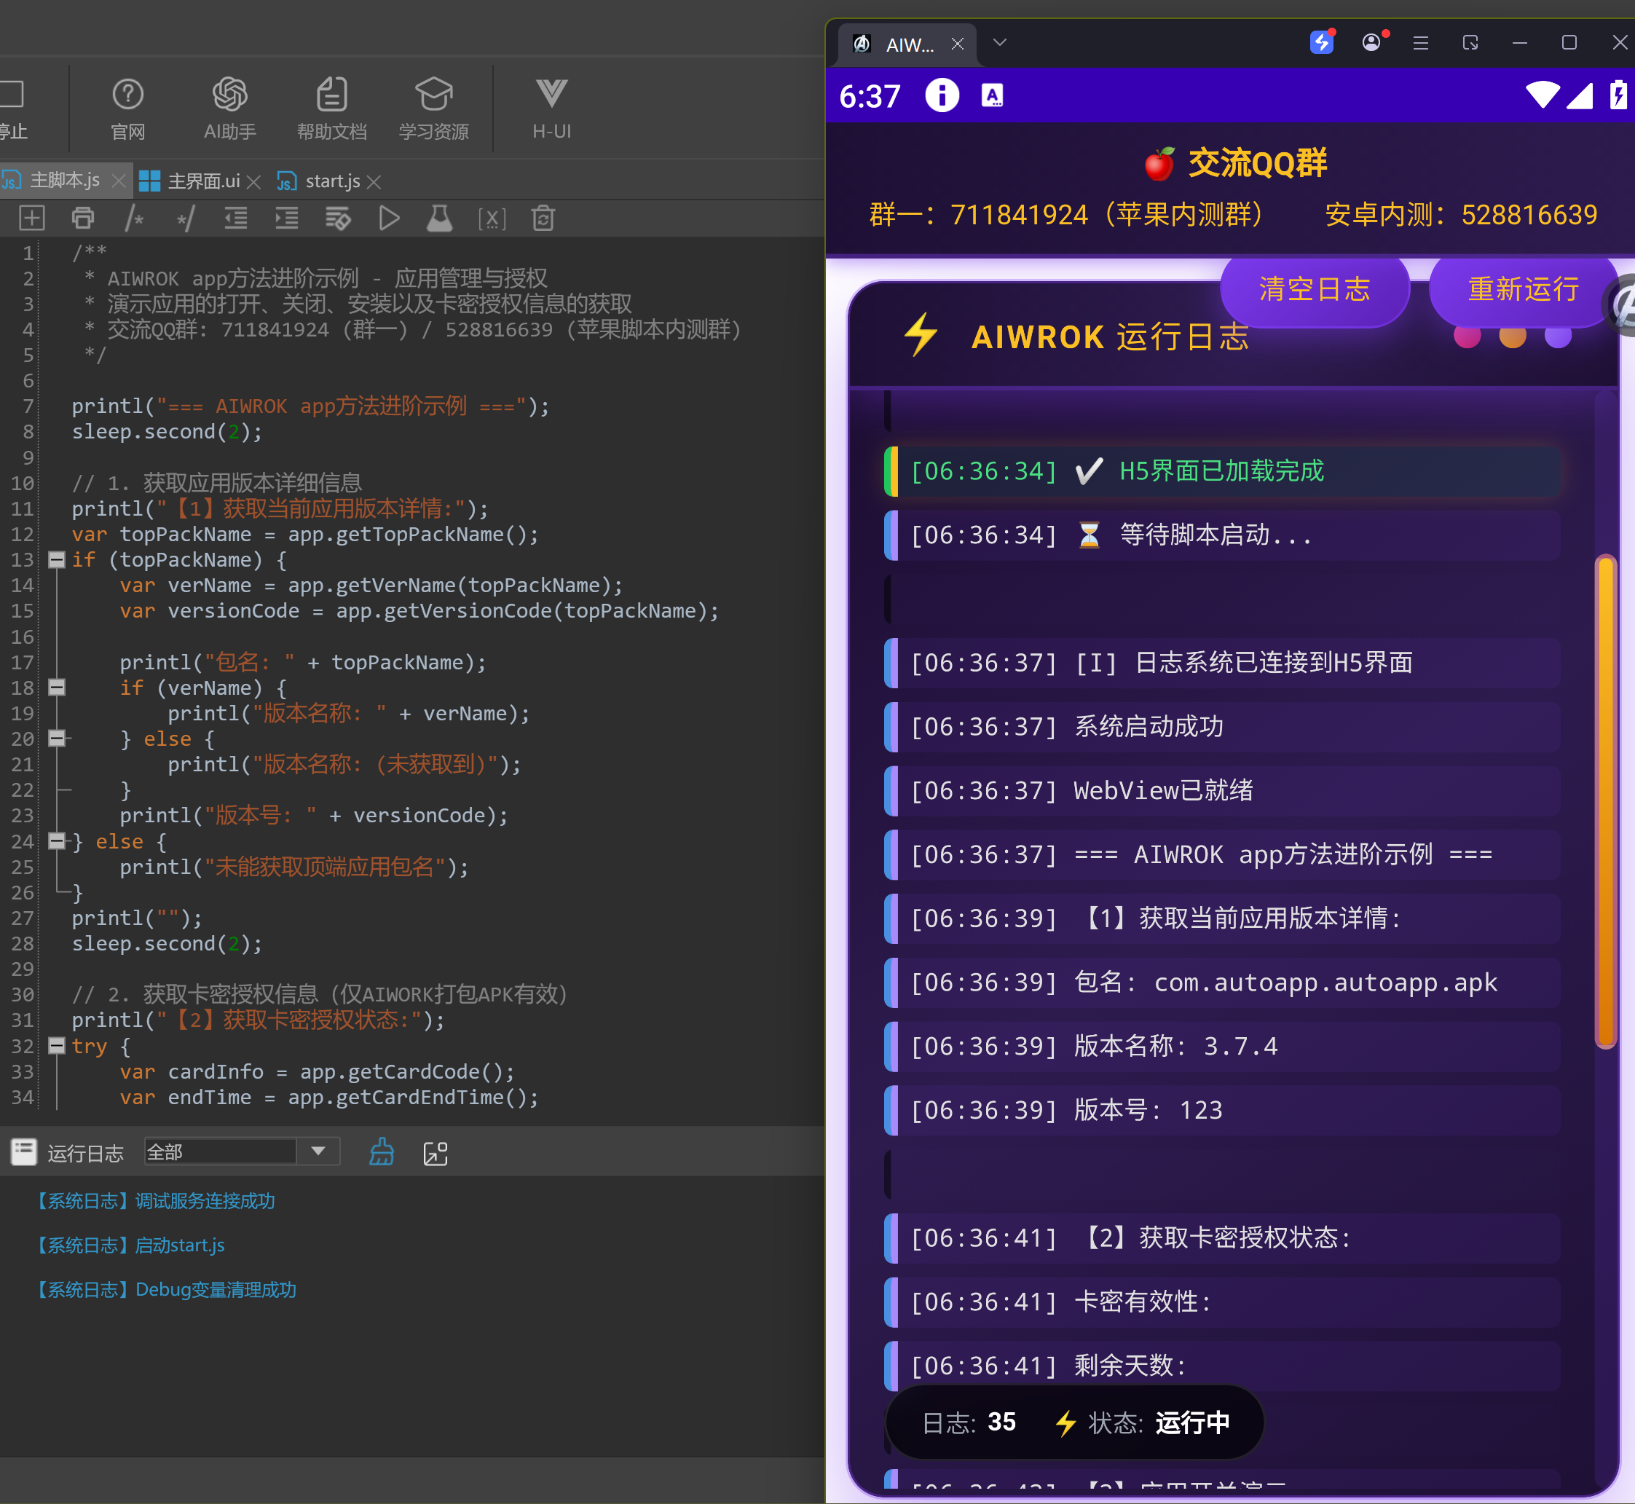Click the pink dot in log header
The height and width of the screenshot is (1504, 1635).
point(1467,334)
